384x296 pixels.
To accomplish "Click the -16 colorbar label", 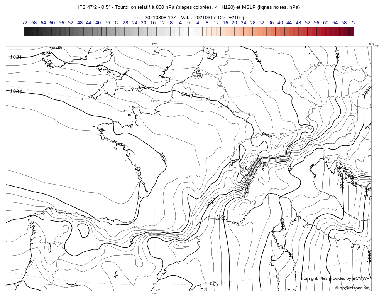I will (152, 23).
